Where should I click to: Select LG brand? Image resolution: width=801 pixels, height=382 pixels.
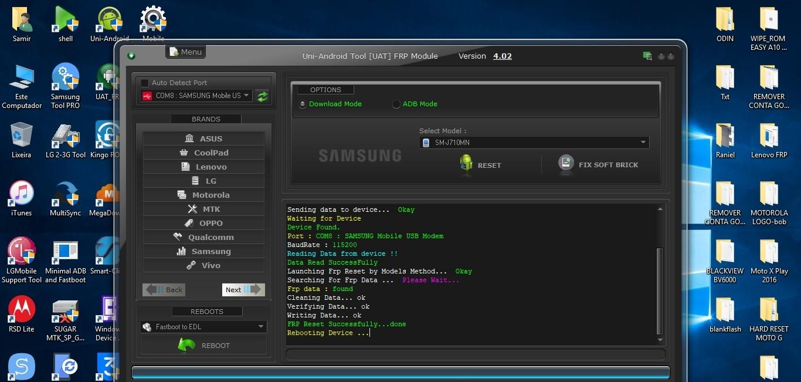click(x=203, y=181)
